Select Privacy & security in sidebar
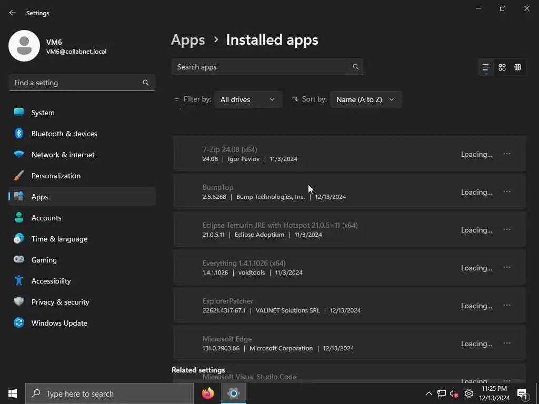 click(x=60, y=302)
